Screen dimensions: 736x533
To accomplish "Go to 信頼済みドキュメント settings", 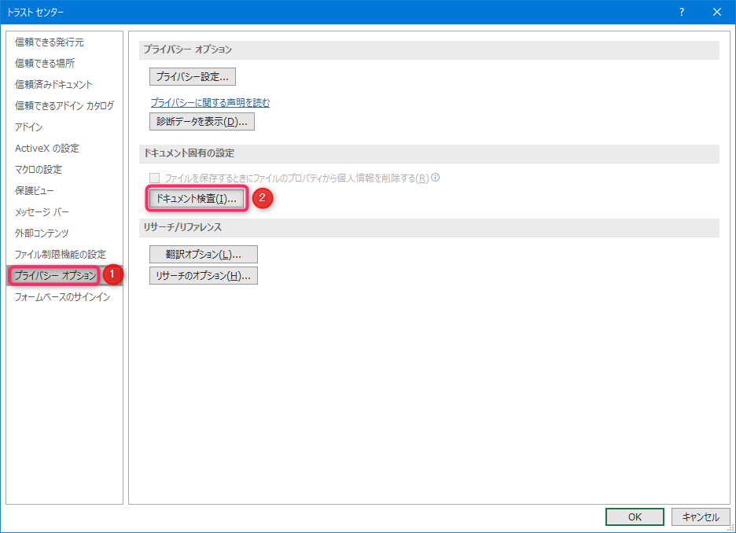I will (53, 84).
